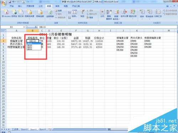Click the formula bar showing DN100
178x133 pixels.
point(107,27)
